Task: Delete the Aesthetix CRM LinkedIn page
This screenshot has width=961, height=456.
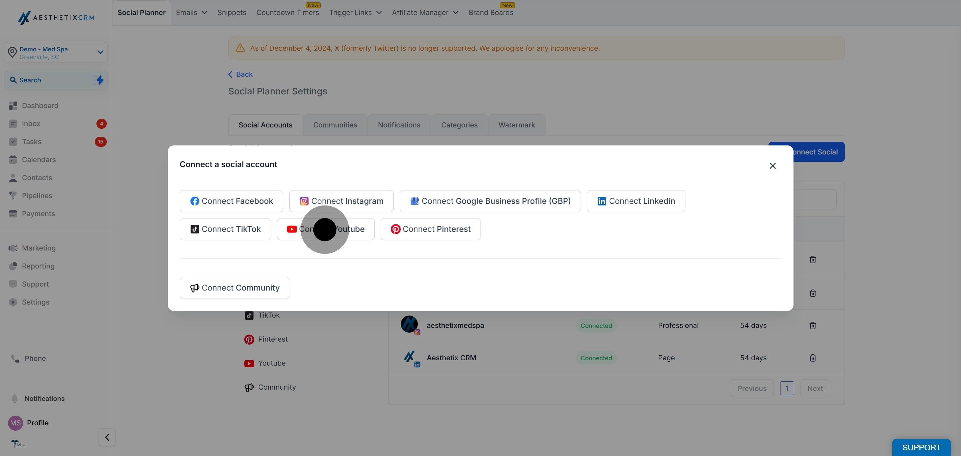Action: coord(813,358)
